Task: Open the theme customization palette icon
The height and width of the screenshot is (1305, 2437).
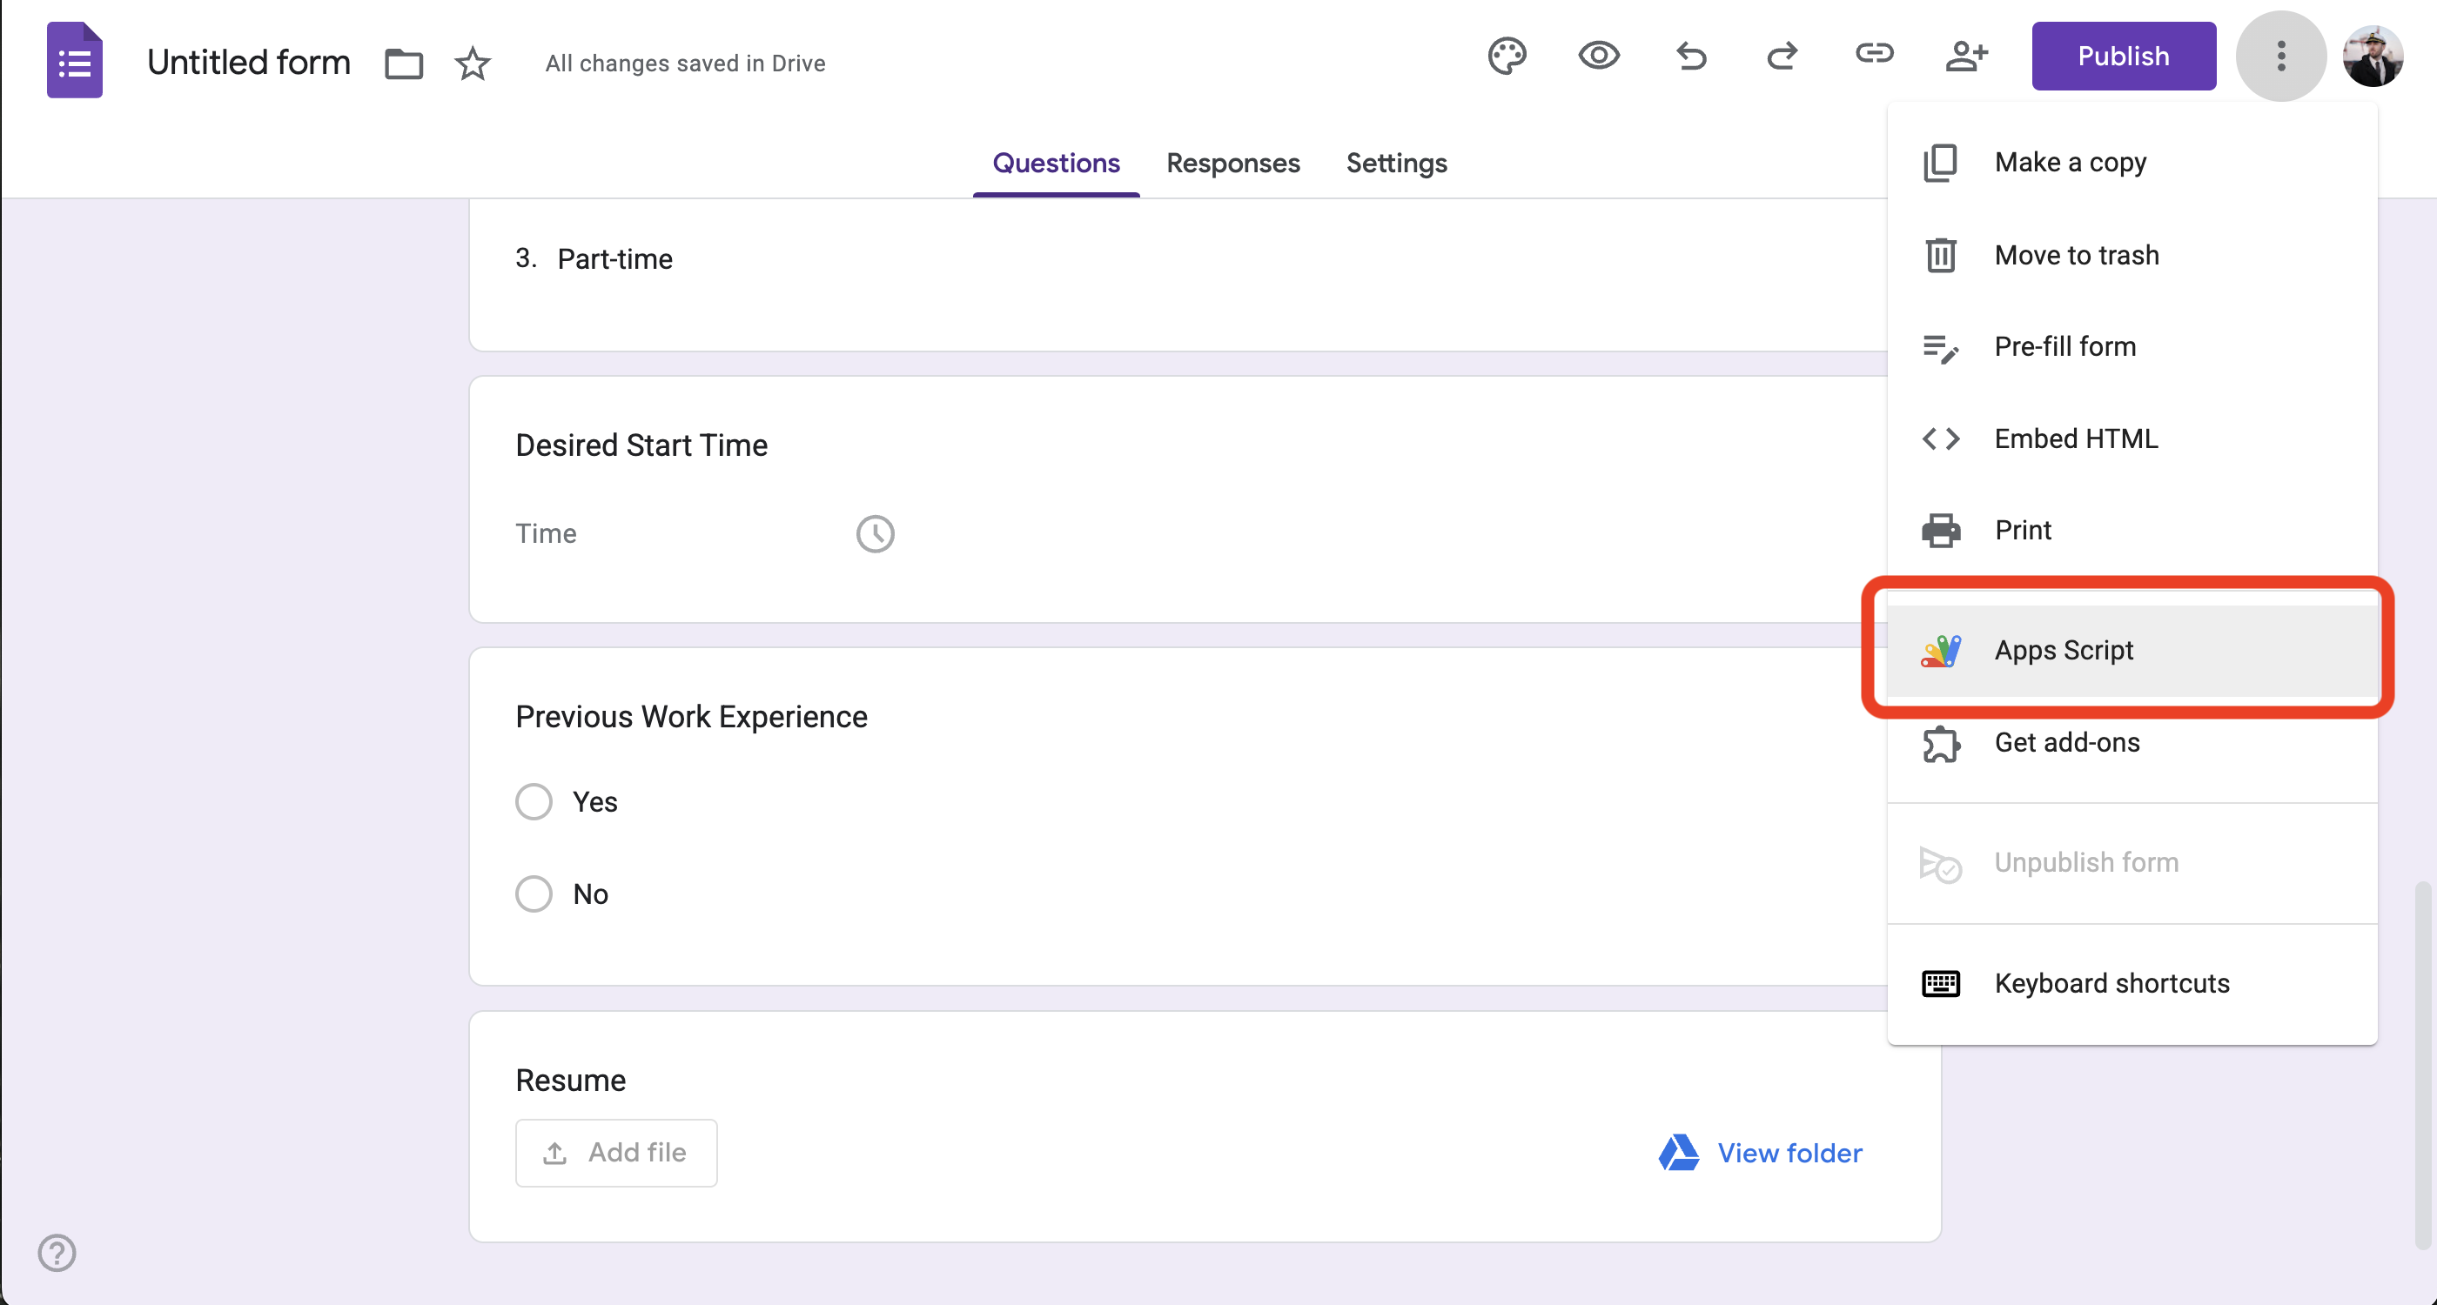Action: click(x=1506, y=56)
